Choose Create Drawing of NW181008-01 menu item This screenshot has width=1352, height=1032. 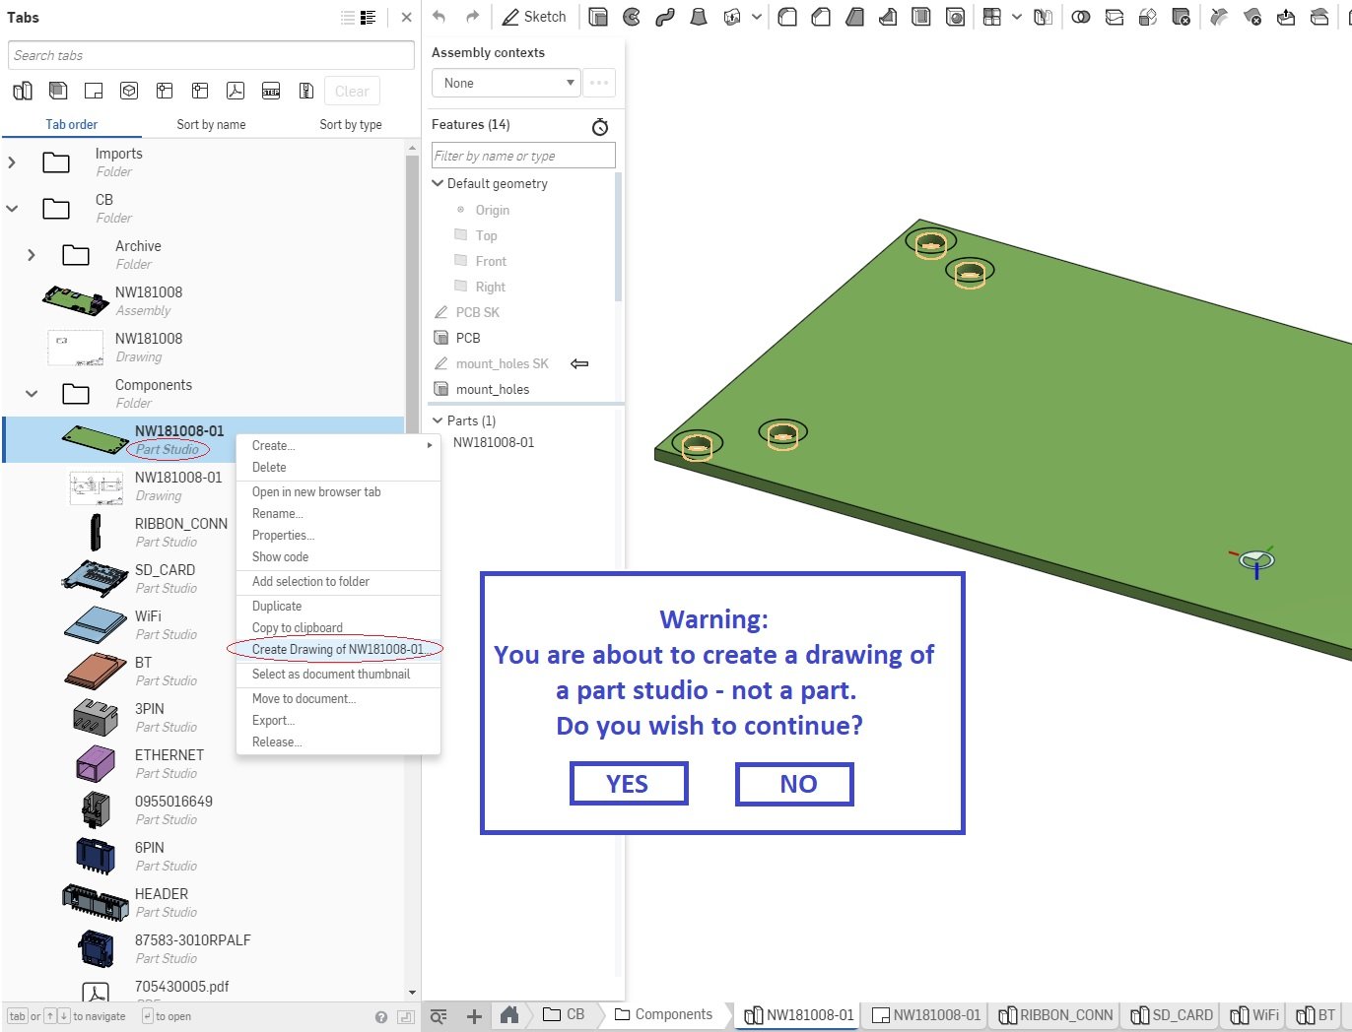[x=337, y=649]
